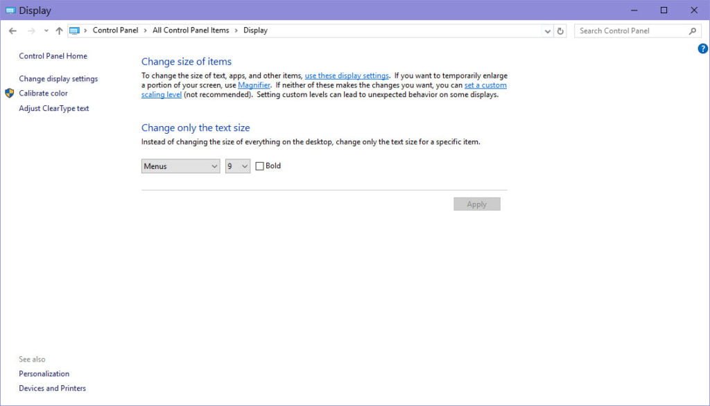Go up one level with Up arrow
The width and height of the screenshot is (710, 406).
coord(59,30)
